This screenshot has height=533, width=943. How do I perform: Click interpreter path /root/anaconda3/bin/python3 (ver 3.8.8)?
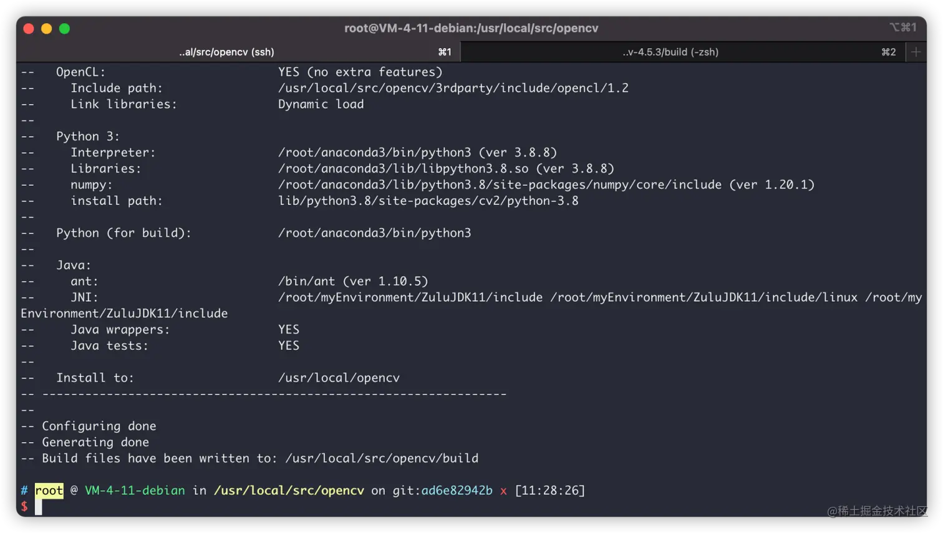[x=417, y=152]
